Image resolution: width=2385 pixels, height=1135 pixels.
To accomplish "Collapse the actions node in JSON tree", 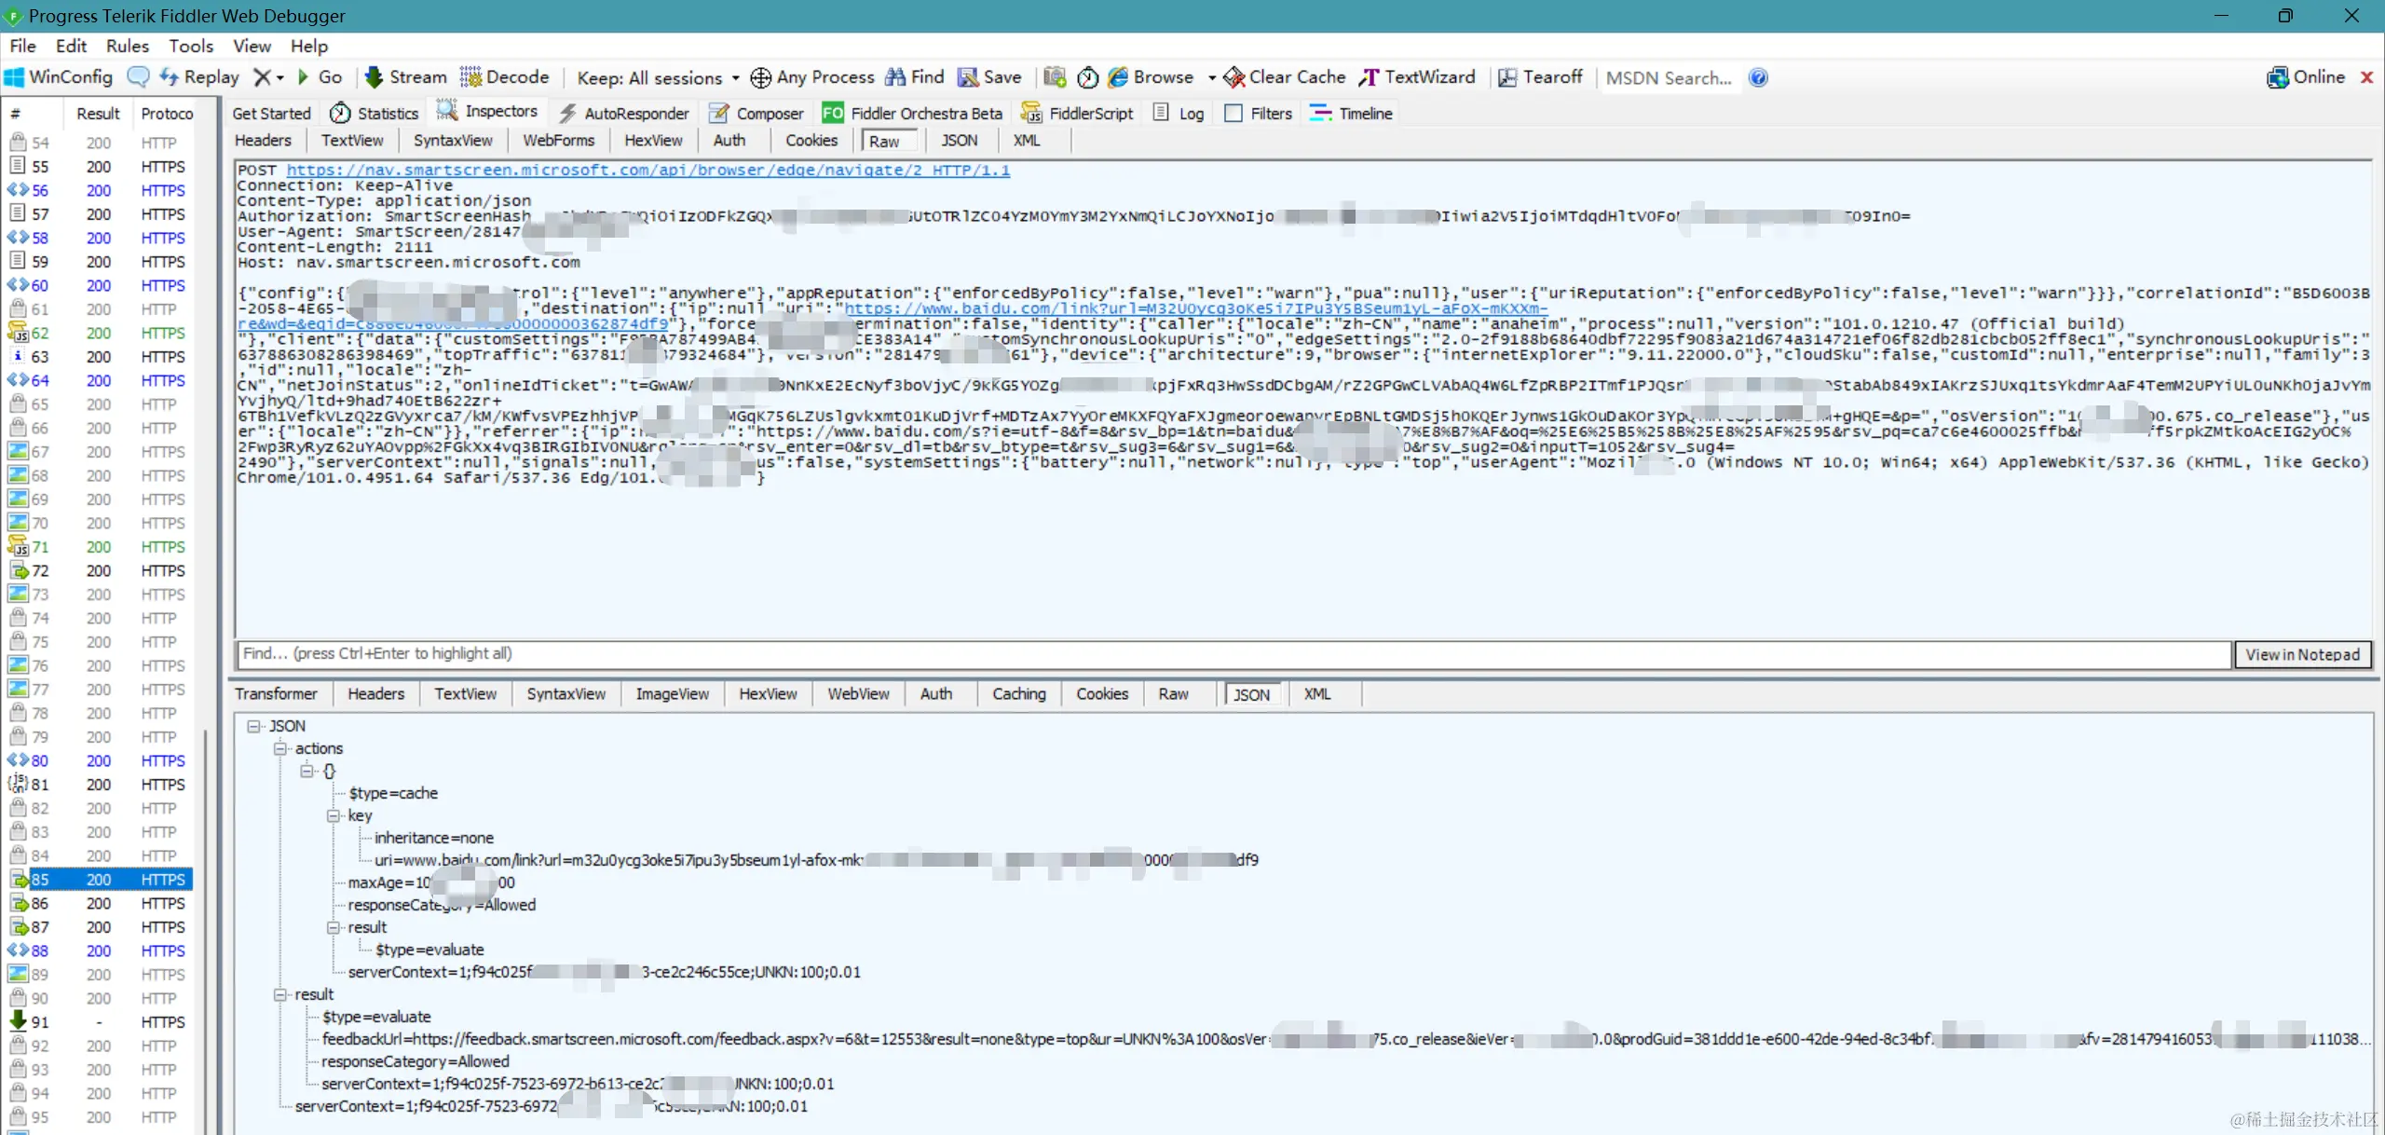I will click(279, 748).
